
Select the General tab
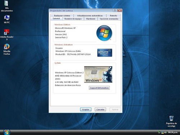point(56,18)
